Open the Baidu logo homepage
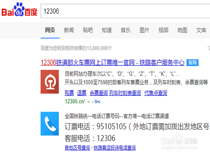Screen dimensions: 210x155 pyautogui.click(x=19, y=9)
